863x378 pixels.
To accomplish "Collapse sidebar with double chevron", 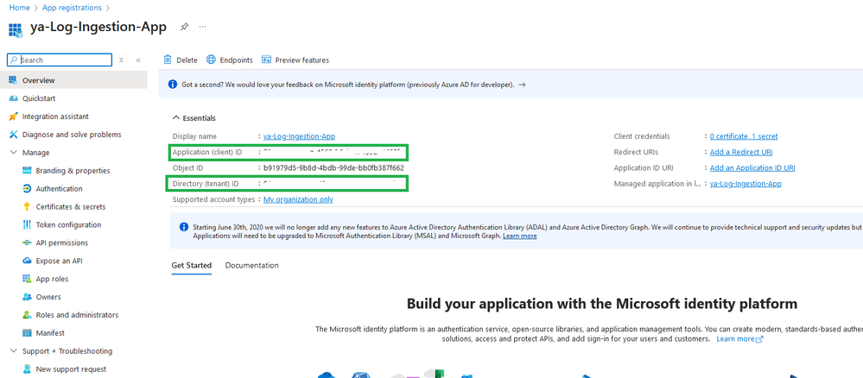I will (x=138, y=60).
